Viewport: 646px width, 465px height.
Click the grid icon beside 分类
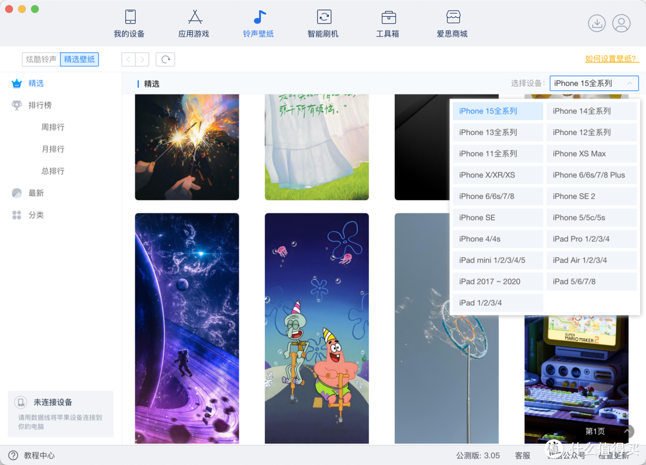(17, 215)
